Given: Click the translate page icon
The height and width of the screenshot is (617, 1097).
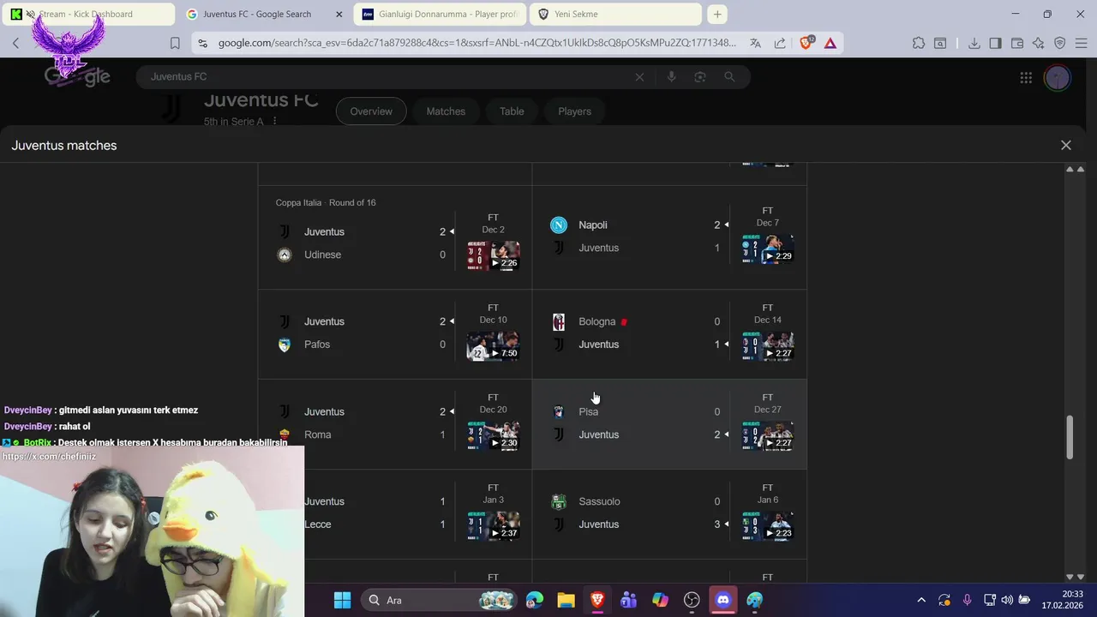Looking at the screenshot, I should point(755,43).
